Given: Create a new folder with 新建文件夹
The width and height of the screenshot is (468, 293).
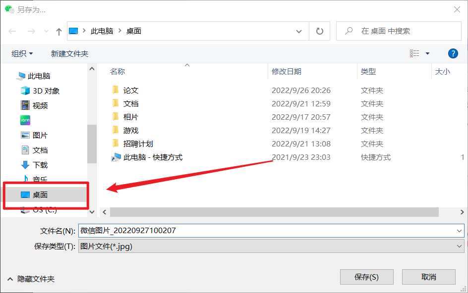Looking at the screenshot, I should pyautogui.click(x=69, y=53).
